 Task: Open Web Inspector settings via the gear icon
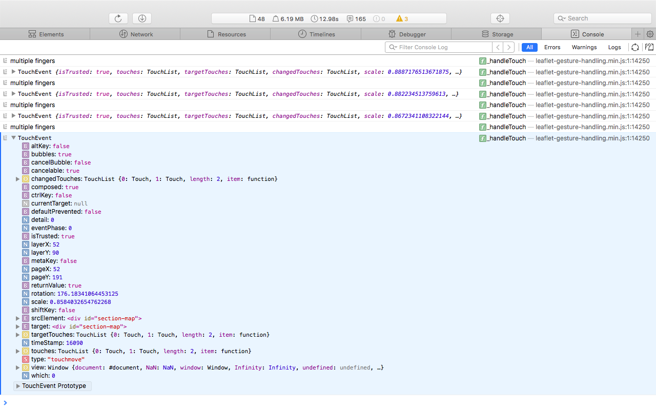pos(650,34)
